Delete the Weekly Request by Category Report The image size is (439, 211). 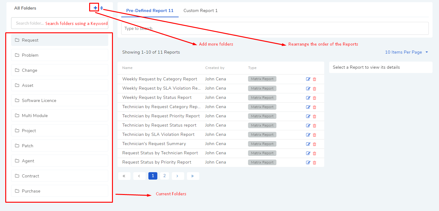[314, 79]
